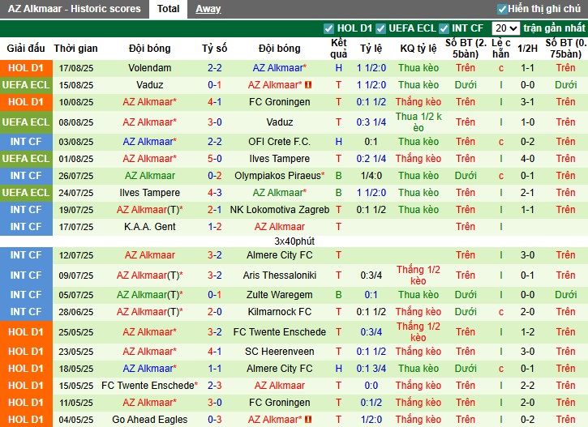Open K.A.A. Gent team link
Viewport: 588px width, 427px height.
click(x=149, y=227)
